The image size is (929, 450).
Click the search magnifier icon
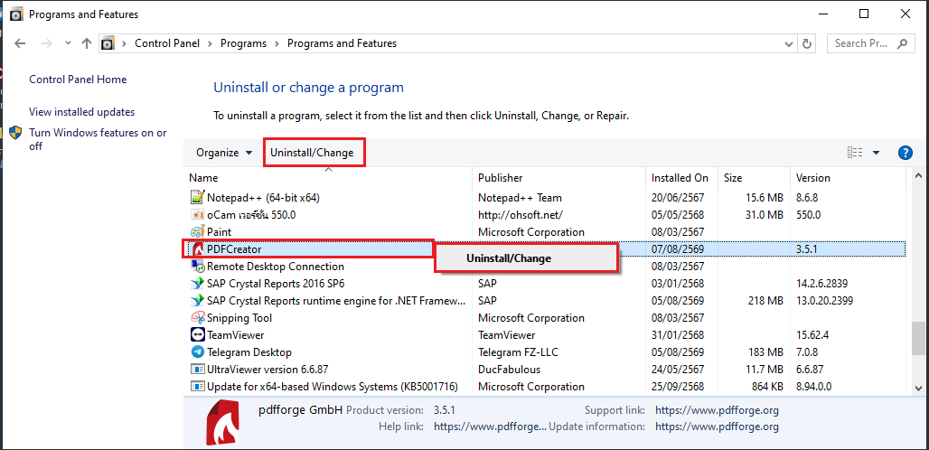(902, 43)
